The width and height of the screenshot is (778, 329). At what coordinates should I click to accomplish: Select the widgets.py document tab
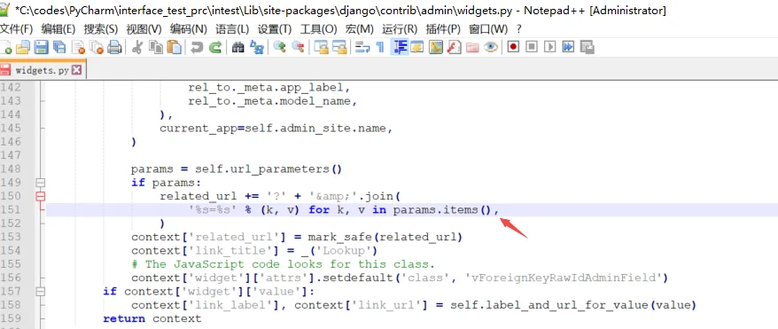point(42,70)
